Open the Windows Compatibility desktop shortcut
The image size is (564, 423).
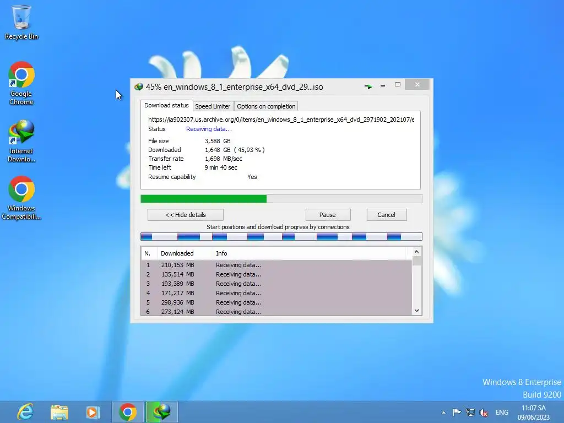pos(21,198)
